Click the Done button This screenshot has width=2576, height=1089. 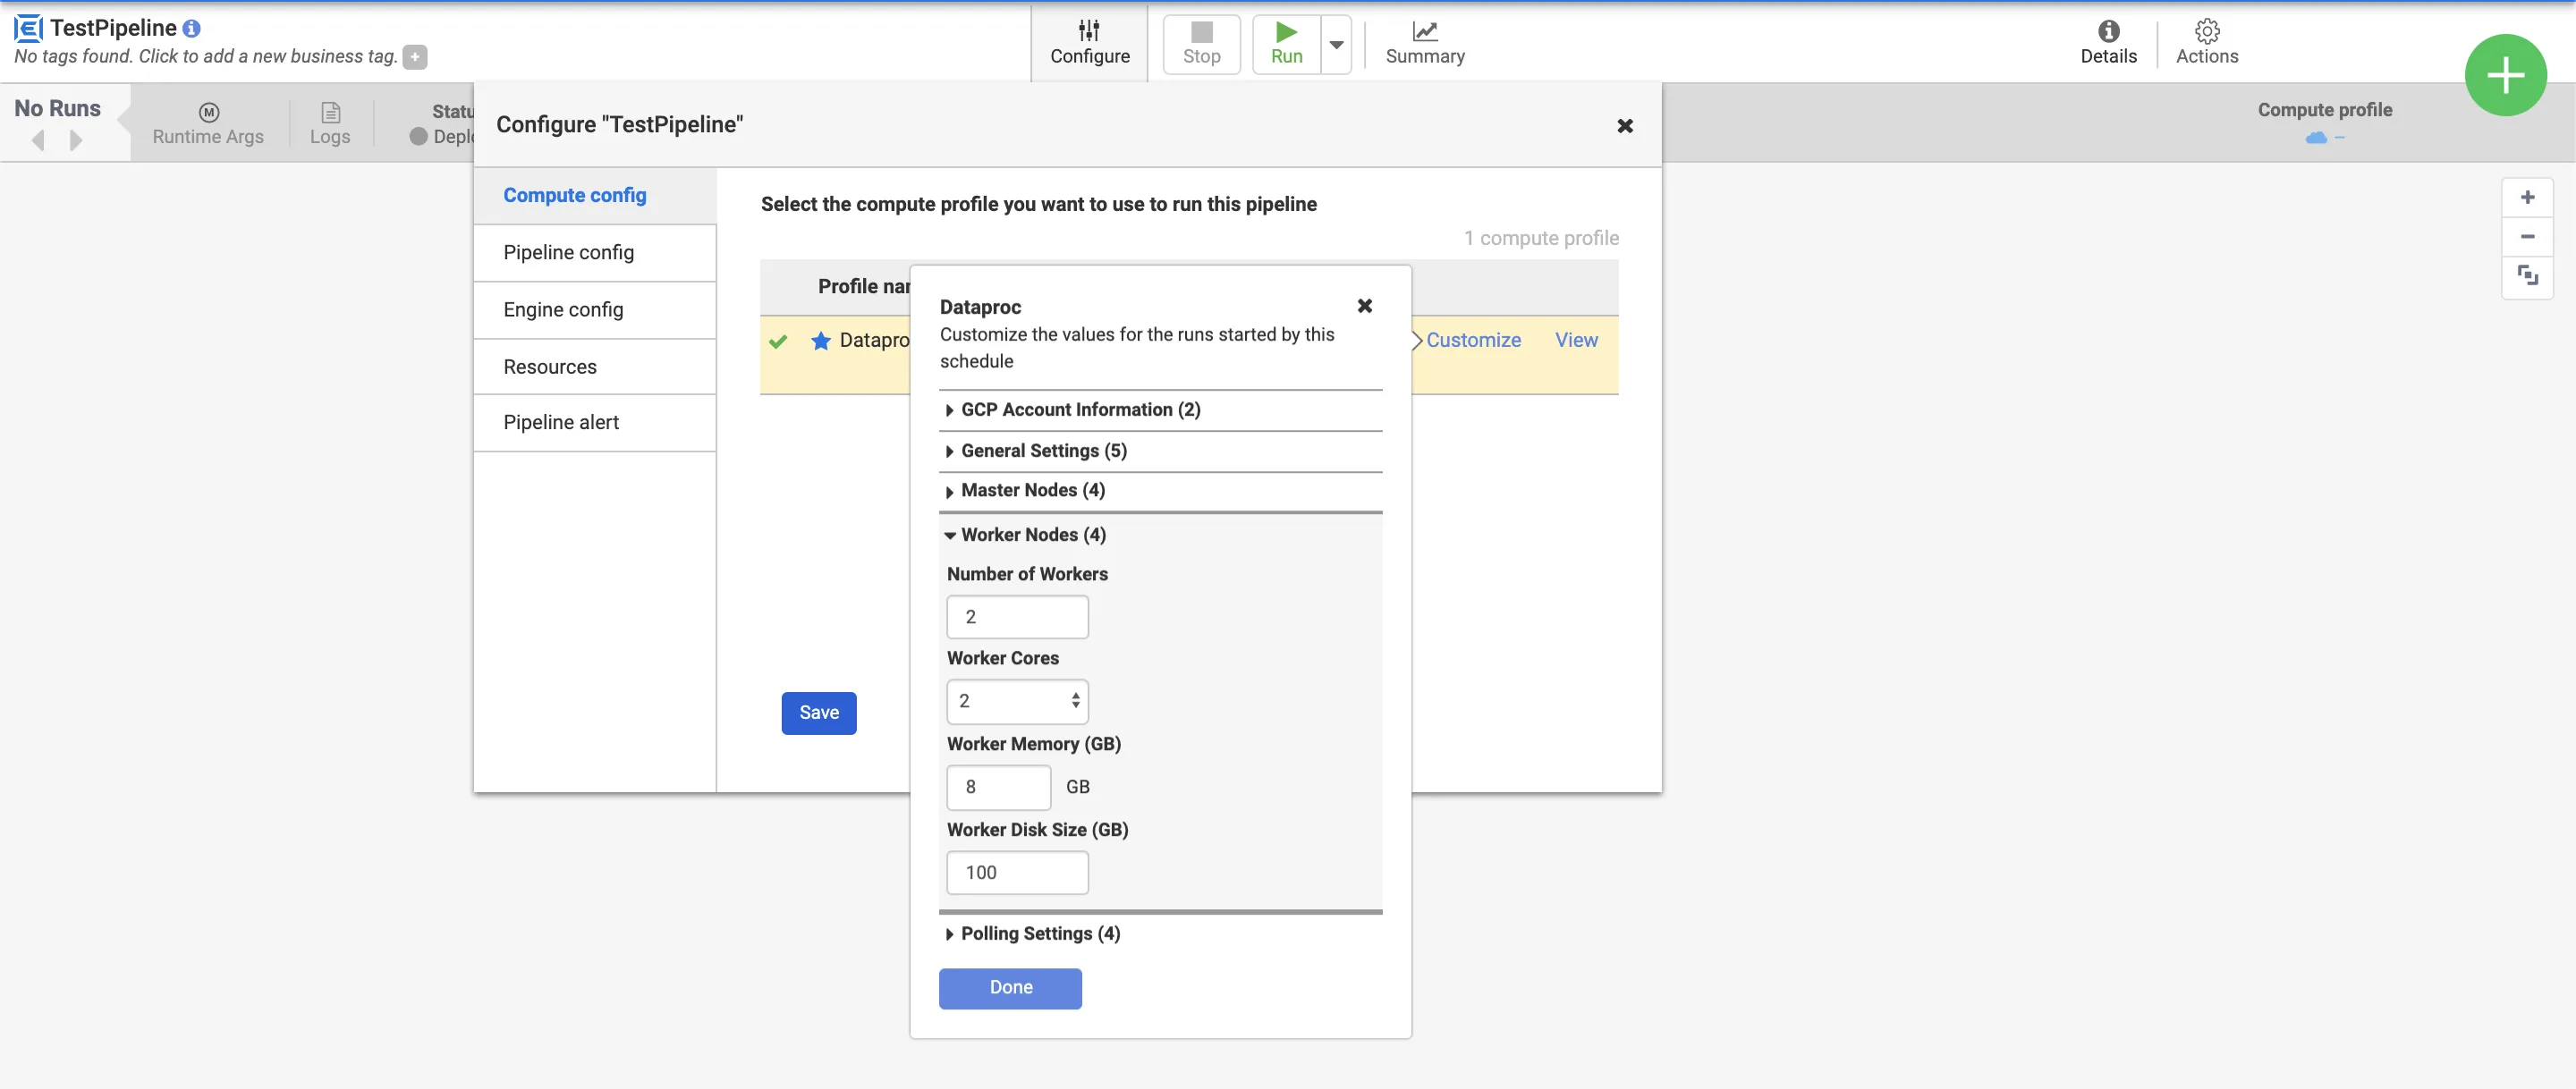pos(1010,988)
